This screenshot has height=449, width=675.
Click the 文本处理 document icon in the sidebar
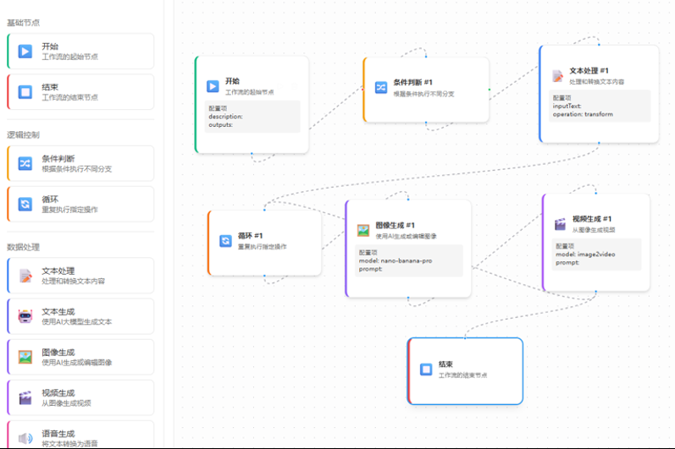pos(25,276)
